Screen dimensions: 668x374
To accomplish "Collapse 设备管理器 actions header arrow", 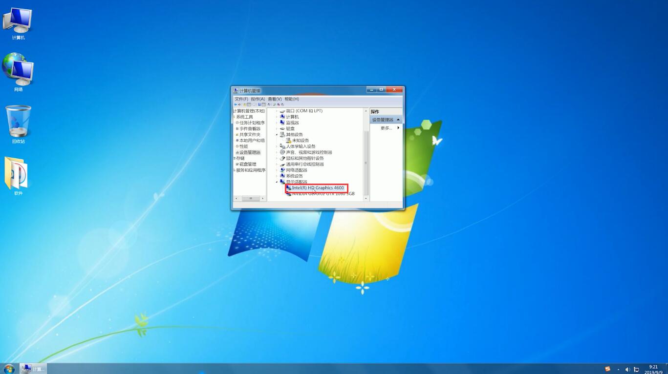I will (x=398, y=120).
